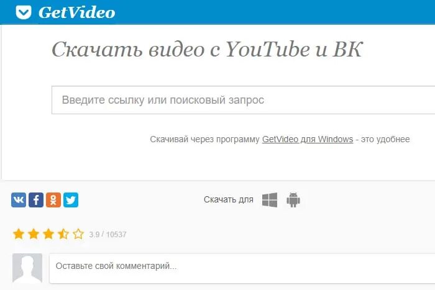This screenshot has width=435, height=290.
Task: Share via the Odnoklassniki icon
Action: coord(53,200)
